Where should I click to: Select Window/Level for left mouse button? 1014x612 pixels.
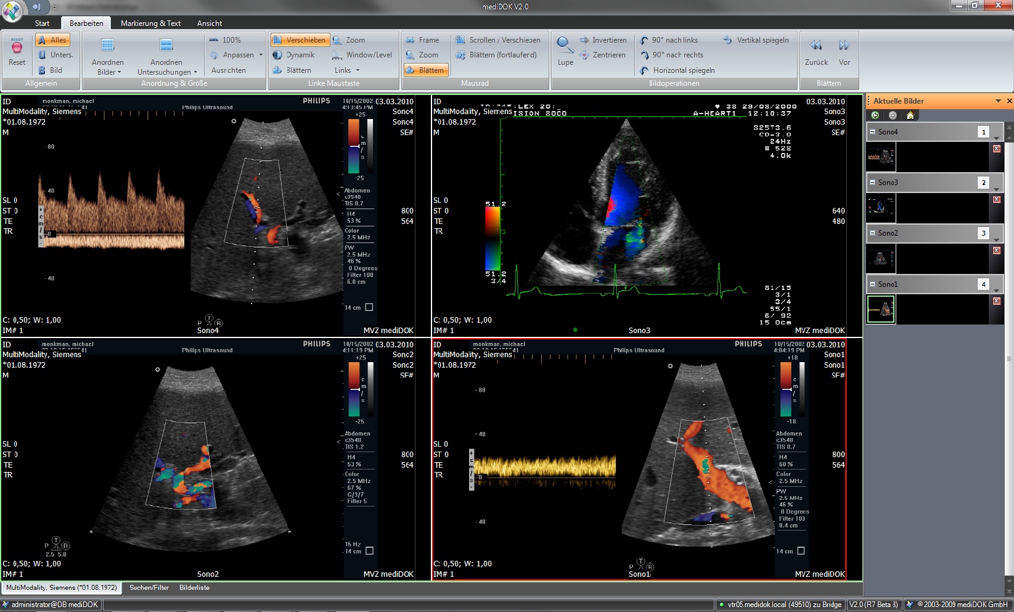[x=362, y=55]
